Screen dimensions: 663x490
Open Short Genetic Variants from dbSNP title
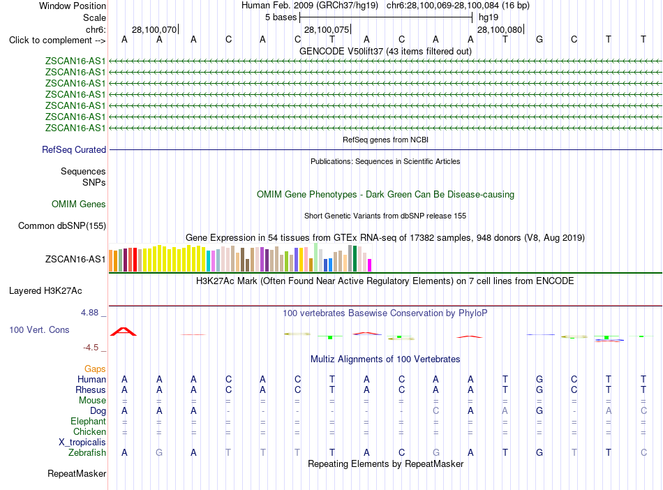385,216
